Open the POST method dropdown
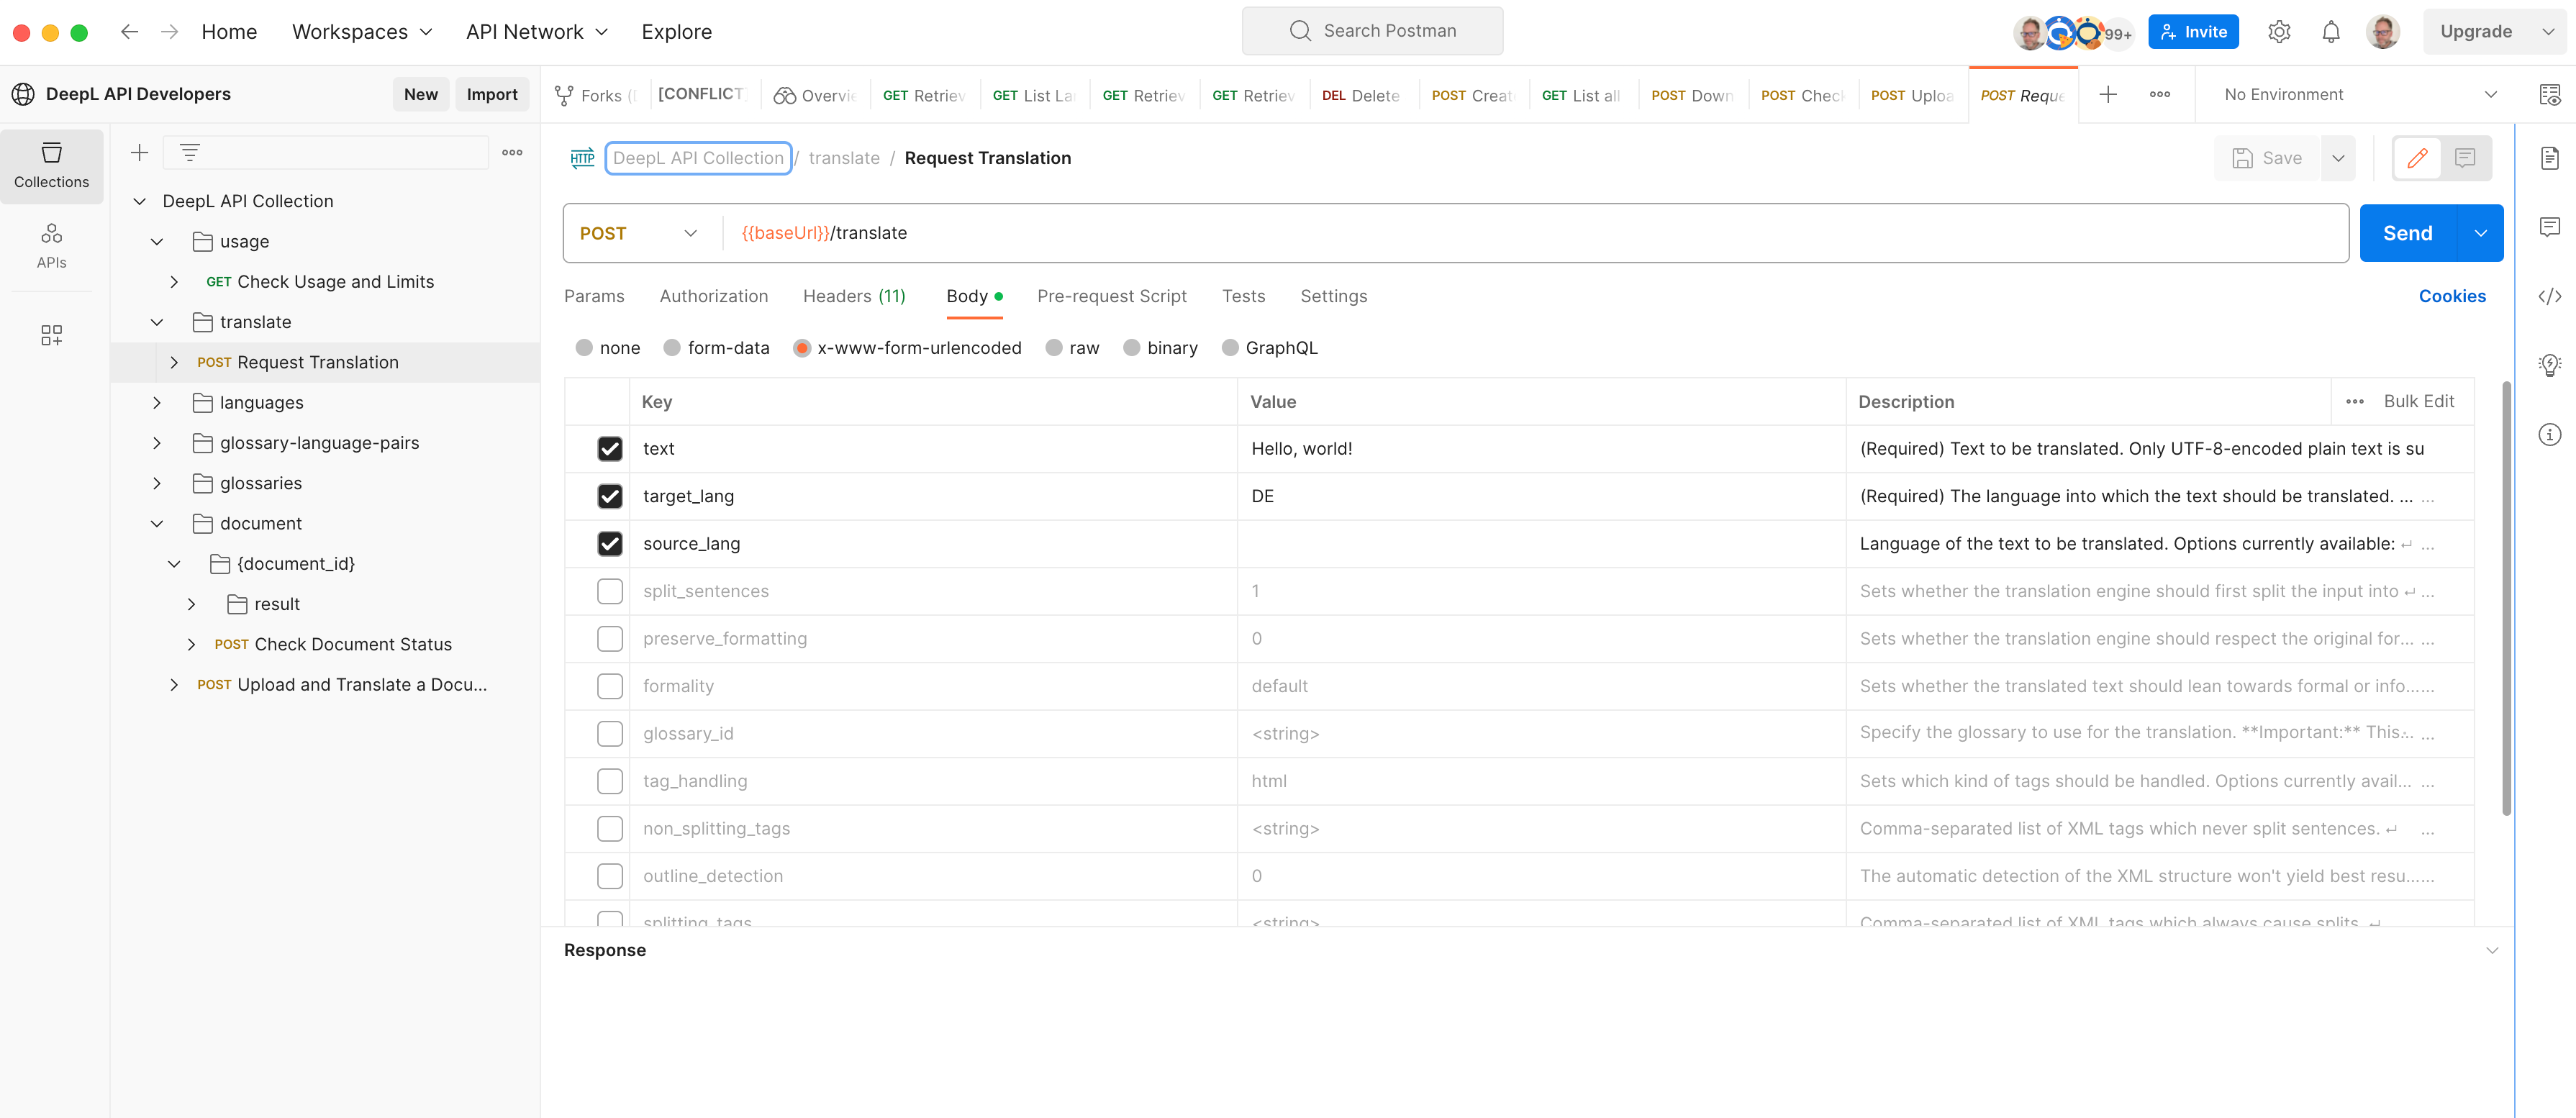 click(638, 233)
